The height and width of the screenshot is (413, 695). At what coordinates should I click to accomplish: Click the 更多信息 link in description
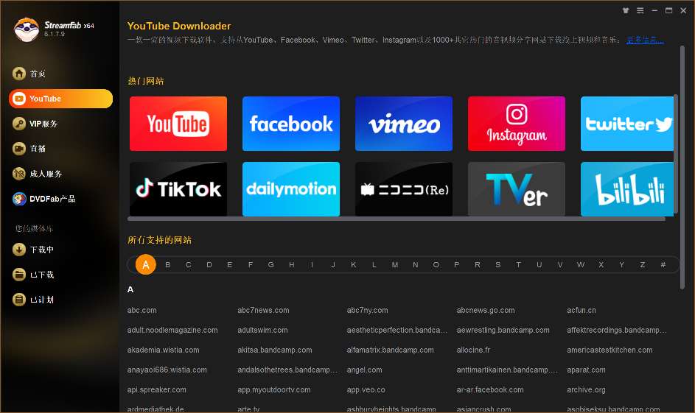(645, 40)
